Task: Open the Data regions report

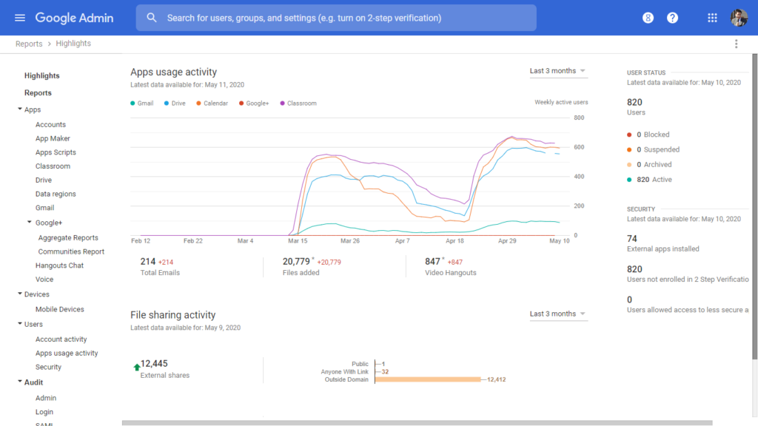Action: pos(56,195)
